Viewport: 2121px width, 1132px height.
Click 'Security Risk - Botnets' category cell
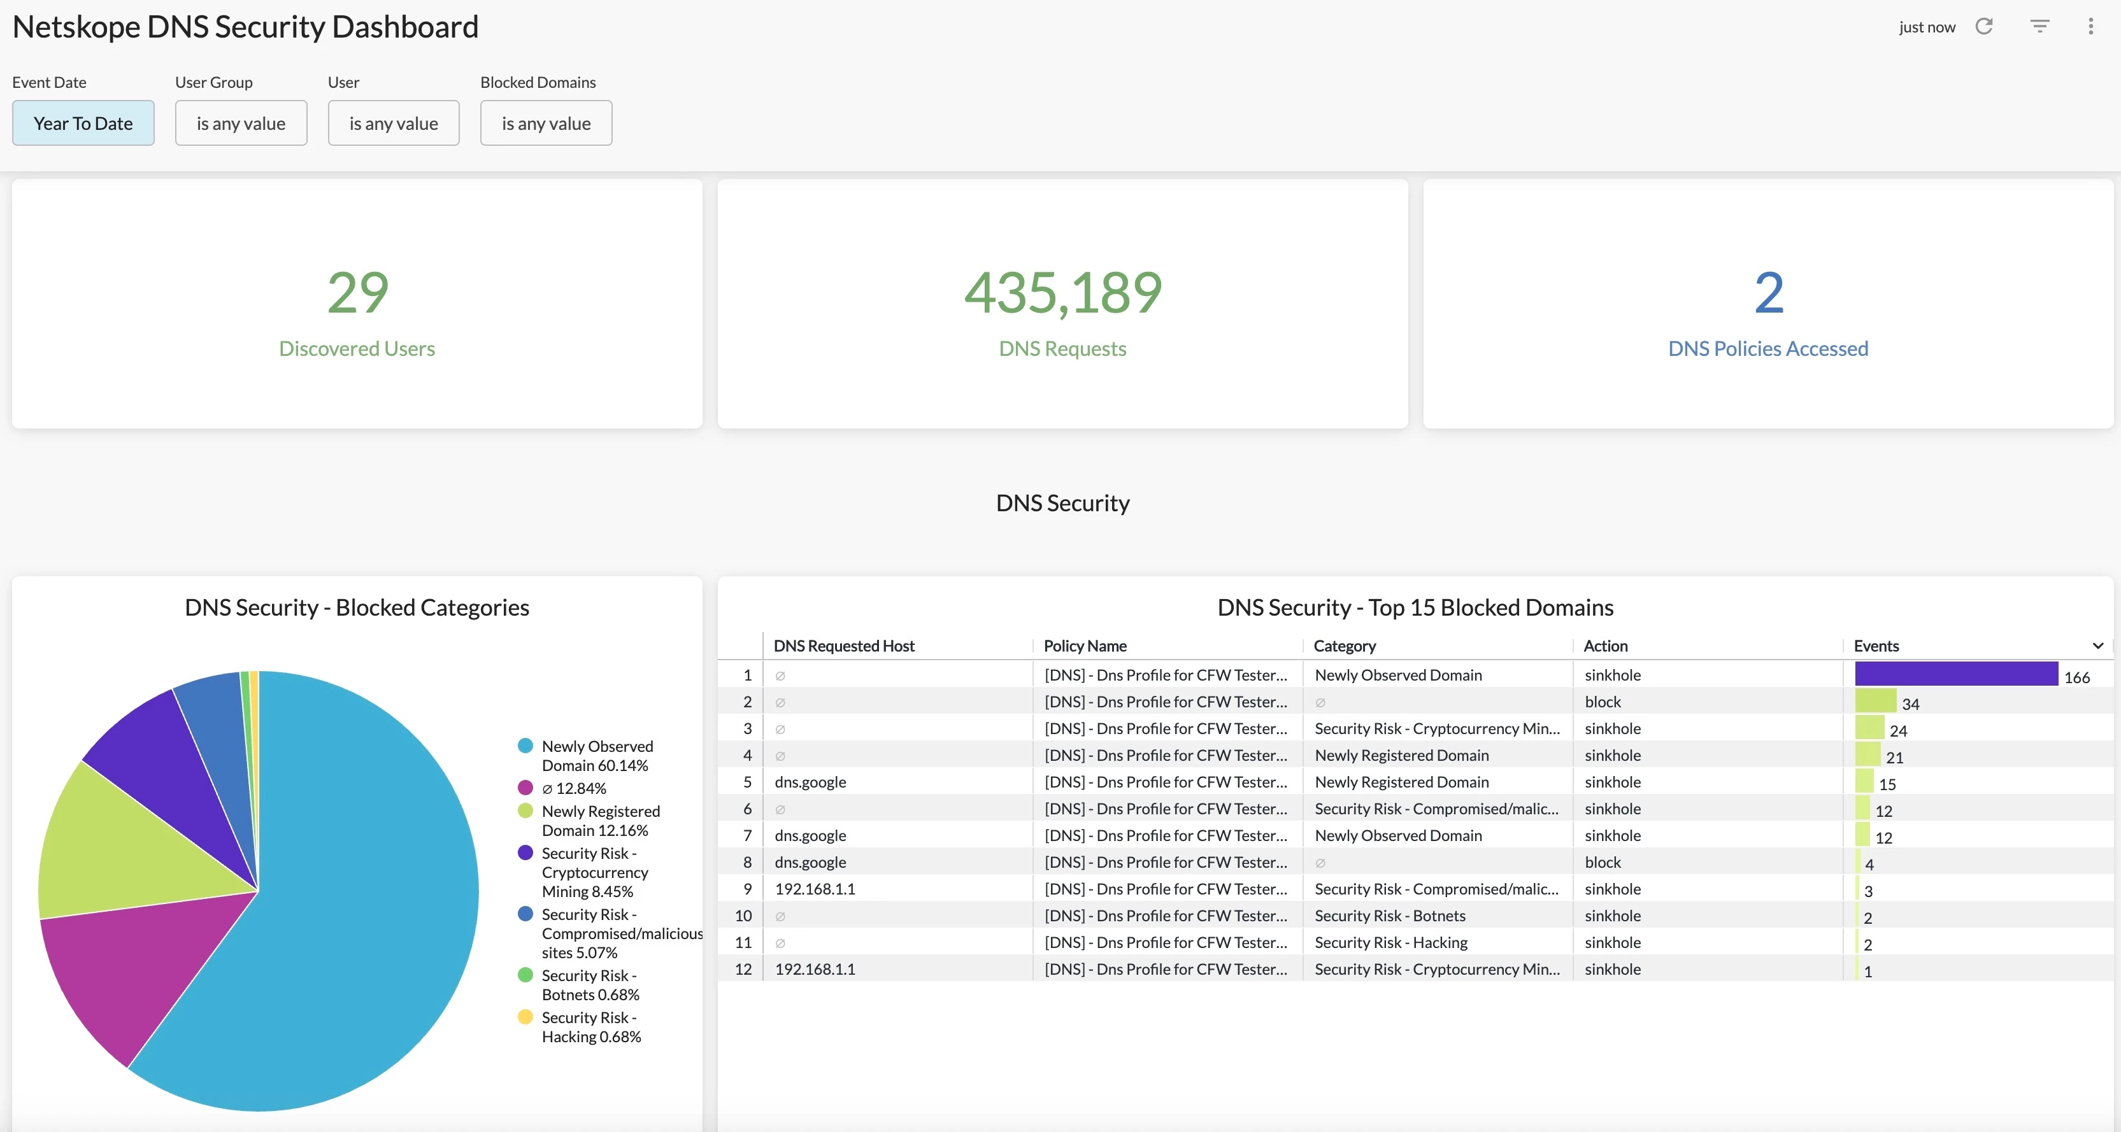point(1390,916)
